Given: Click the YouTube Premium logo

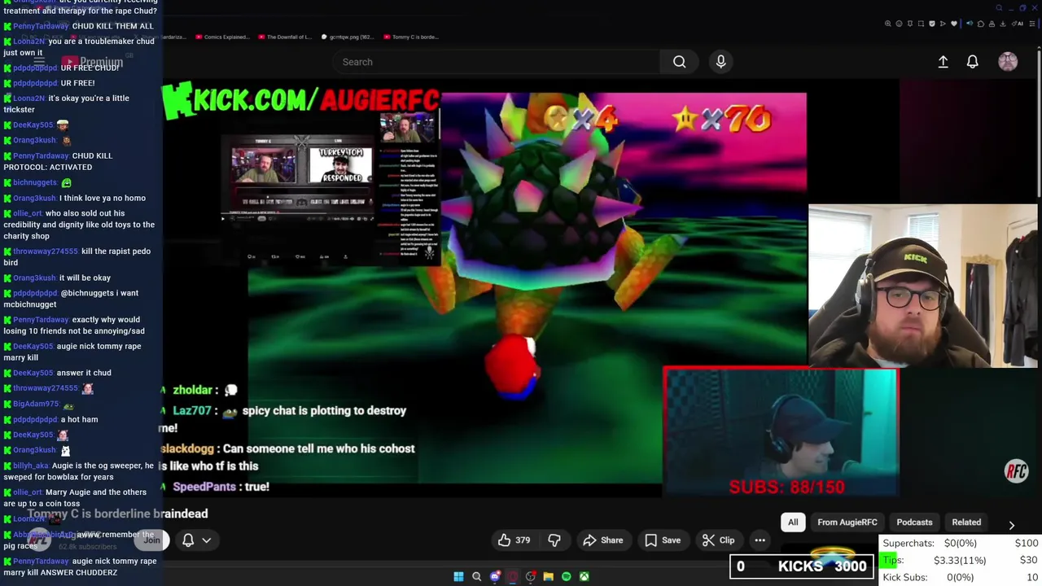Looking at the screenshot, I should [x=92, y=62].
